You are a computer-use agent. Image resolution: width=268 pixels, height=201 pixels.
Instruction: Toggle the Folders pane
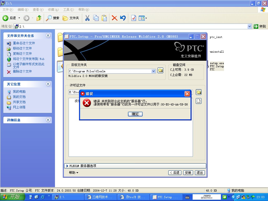[71, 18]
